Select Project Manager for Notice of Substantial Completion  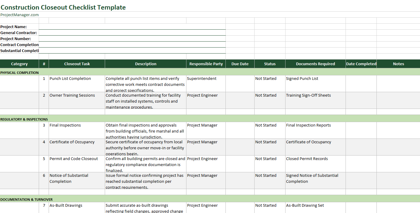206,180
